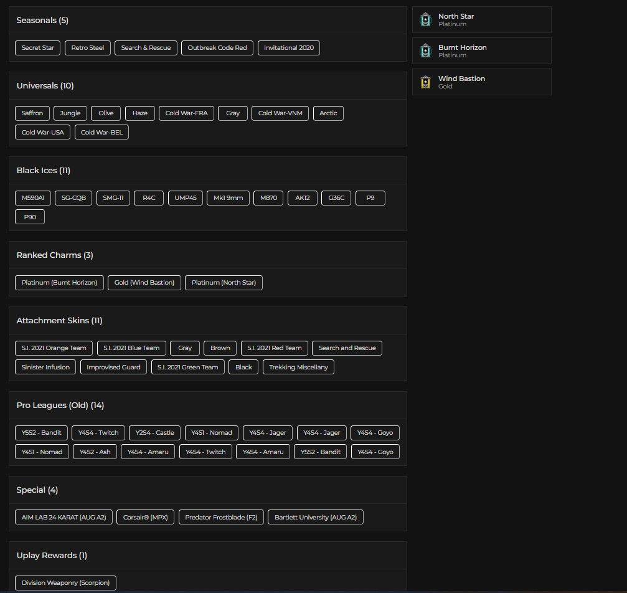This screenshot has width=627, height=593.
Task: Select the Cold War-FRA tag
Action: tap(186, 113)
